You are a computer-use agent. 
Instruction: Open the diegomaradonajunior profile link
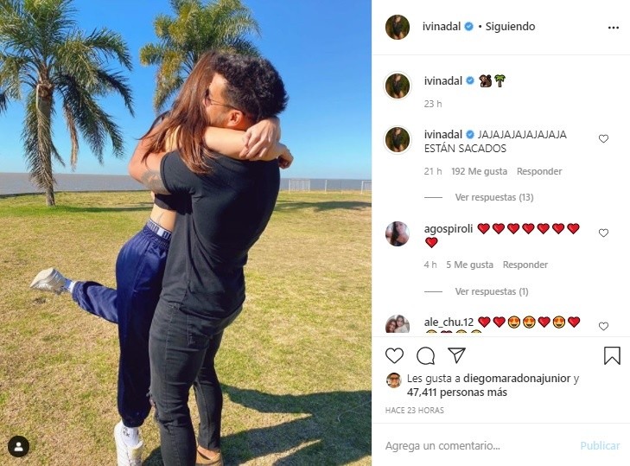click(517, 379)
